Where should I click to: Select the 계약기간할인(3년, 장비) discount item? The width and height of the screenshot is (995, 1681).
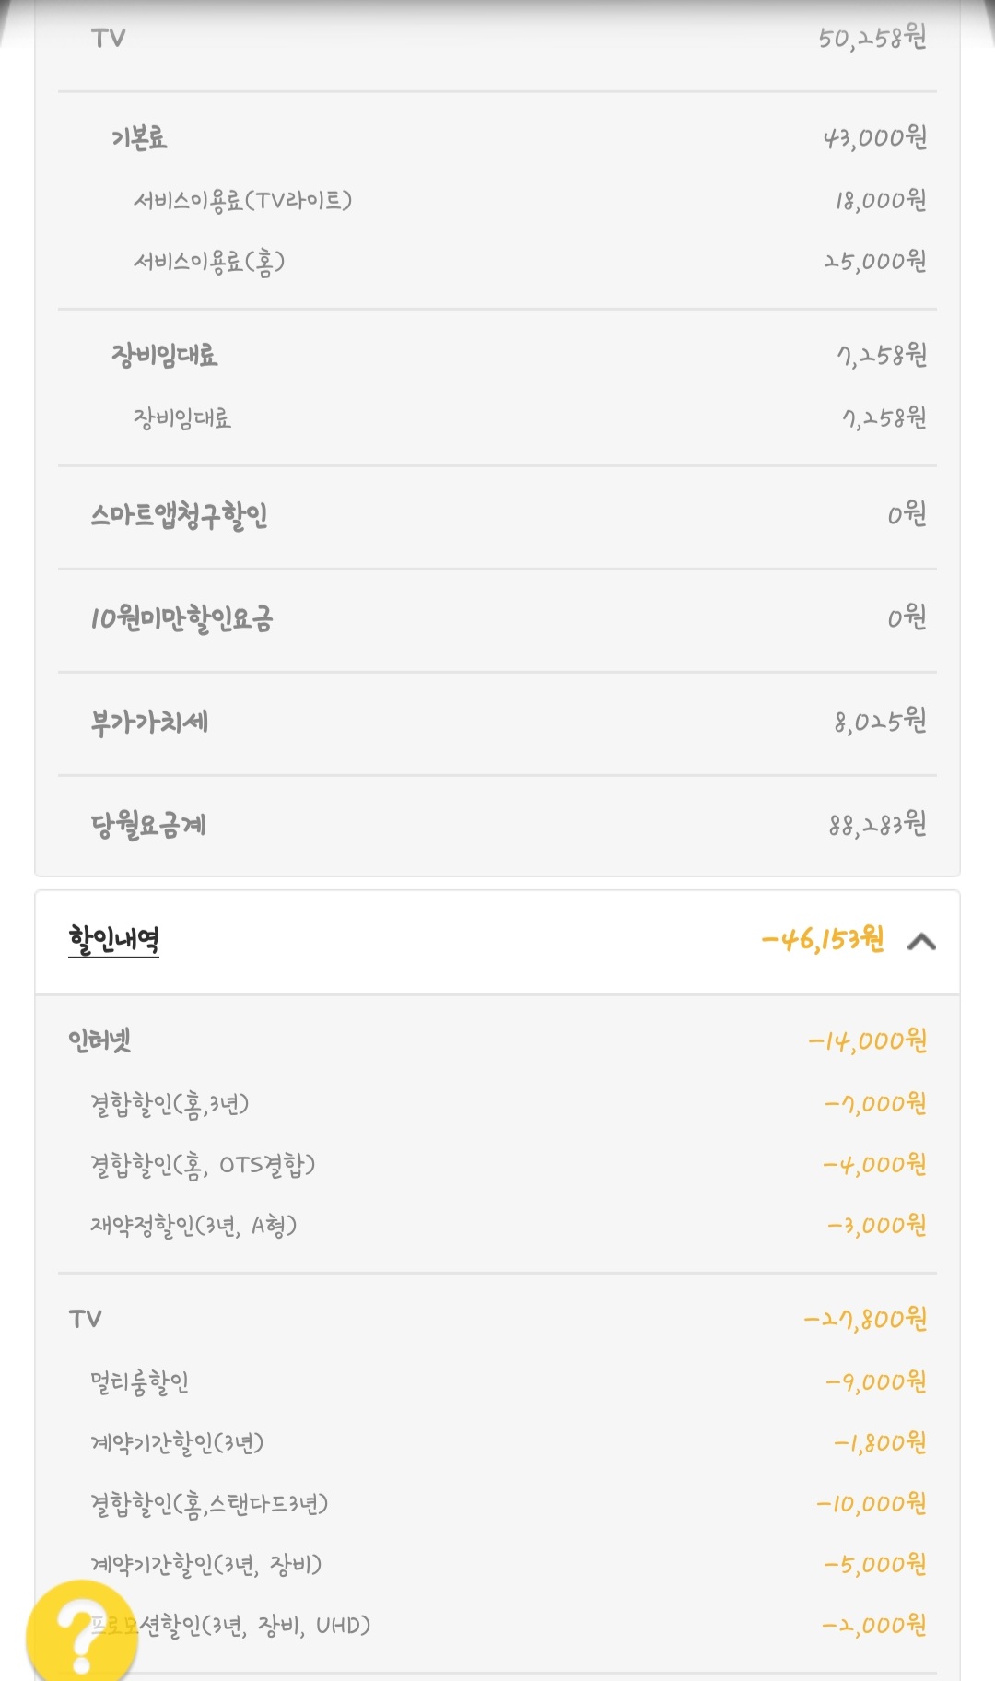pyautogui.click(x=206, y=1566)
